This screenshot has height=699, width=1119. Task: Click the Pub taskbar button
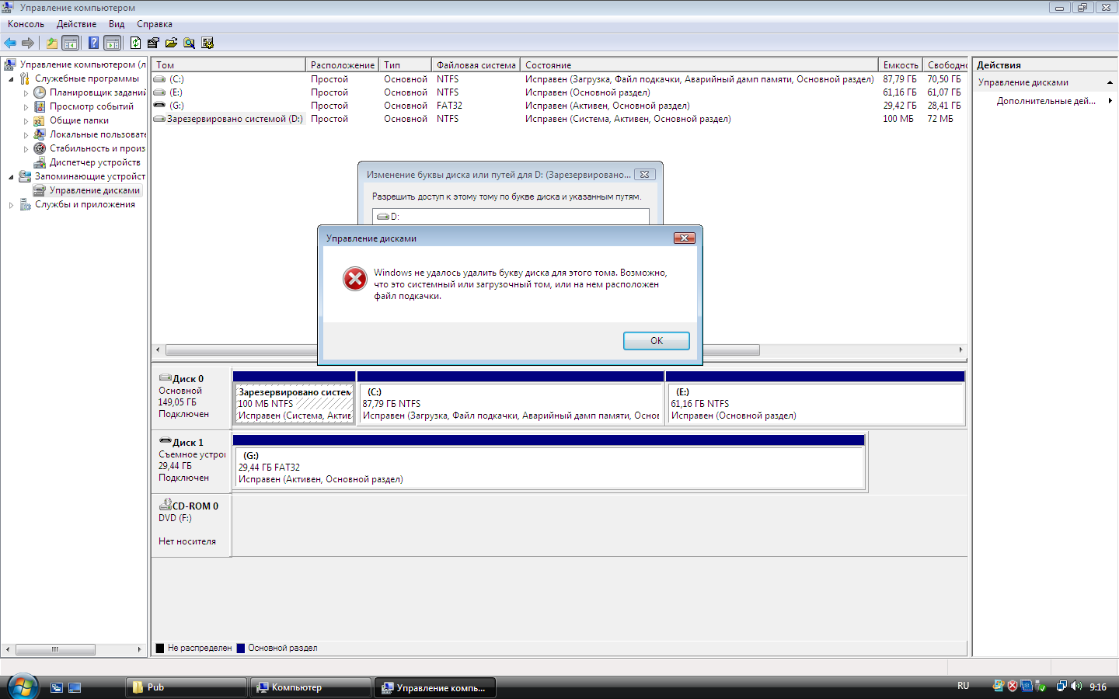click(x=186, y=687)
